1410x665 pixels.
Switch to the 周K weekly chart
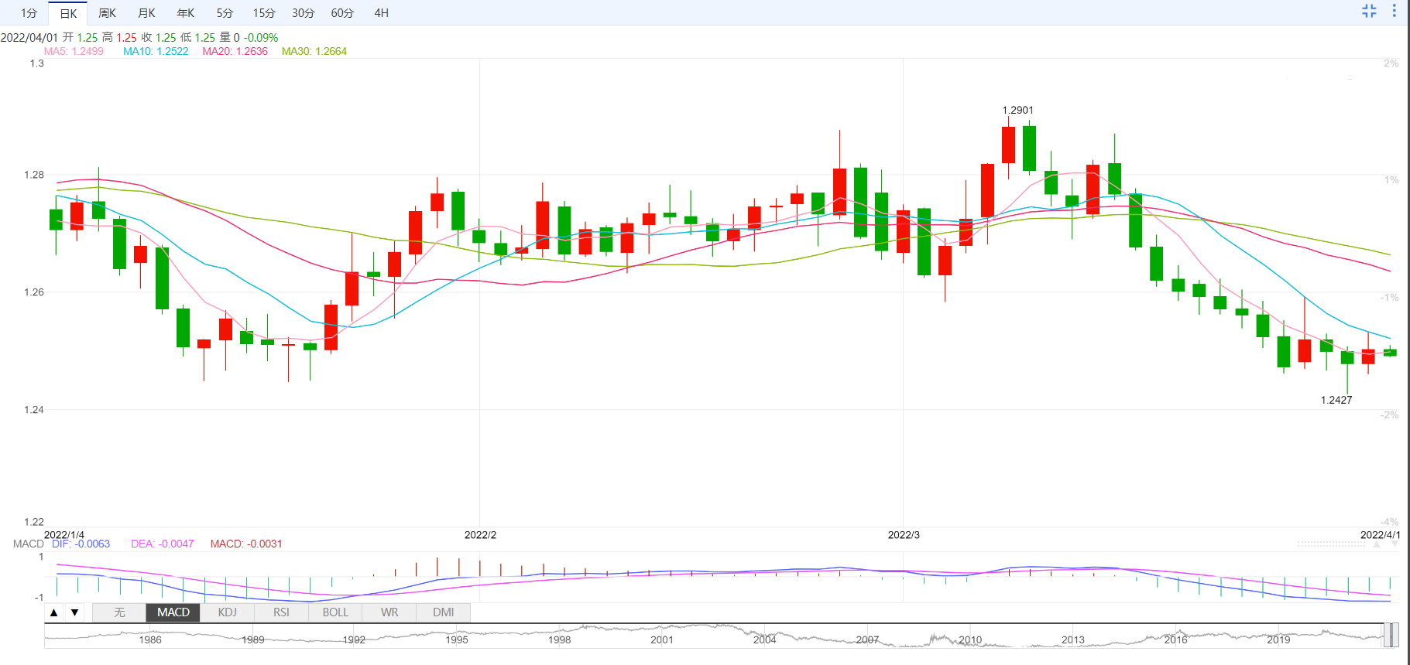107,13
